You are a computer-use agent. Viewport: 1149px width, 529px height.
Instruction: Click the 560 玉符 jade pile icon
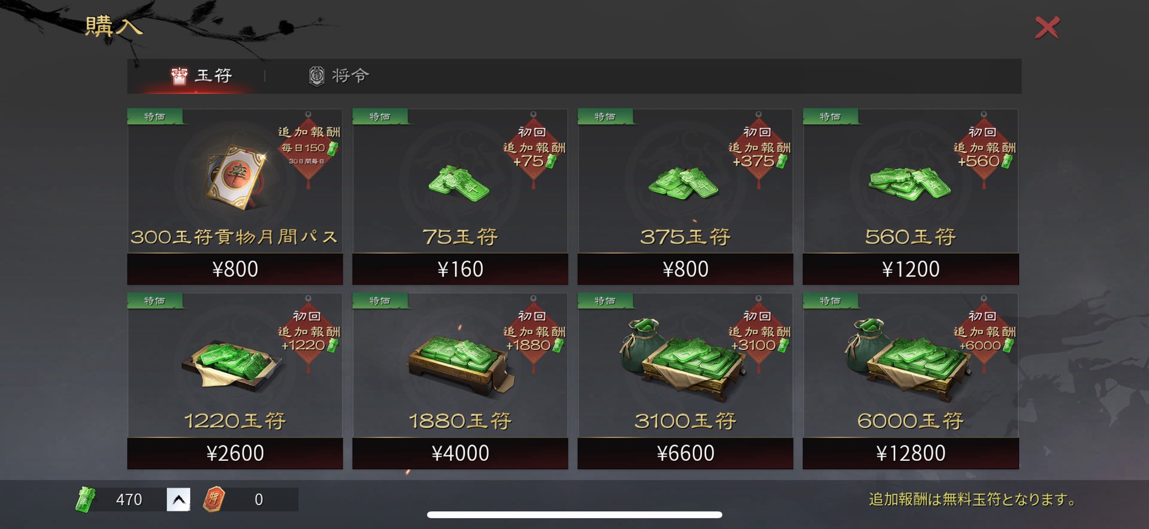[909, 183]
